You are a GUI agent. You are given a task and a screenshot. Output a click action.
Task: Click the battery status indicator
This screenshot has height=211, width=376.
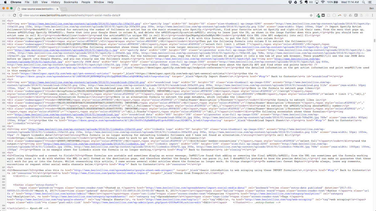[x=332, y=2]
